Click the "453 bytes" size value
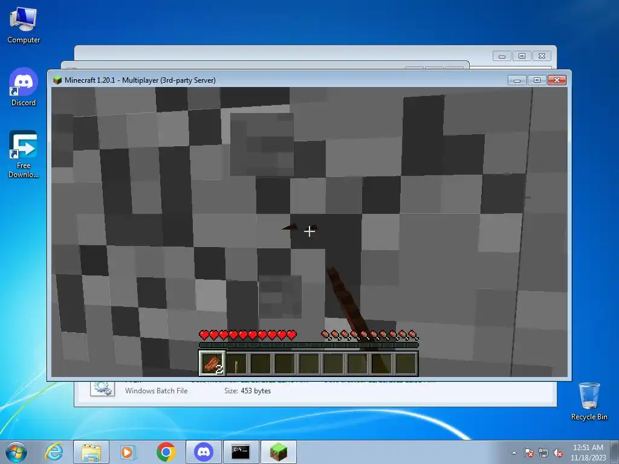 (256, 391)
